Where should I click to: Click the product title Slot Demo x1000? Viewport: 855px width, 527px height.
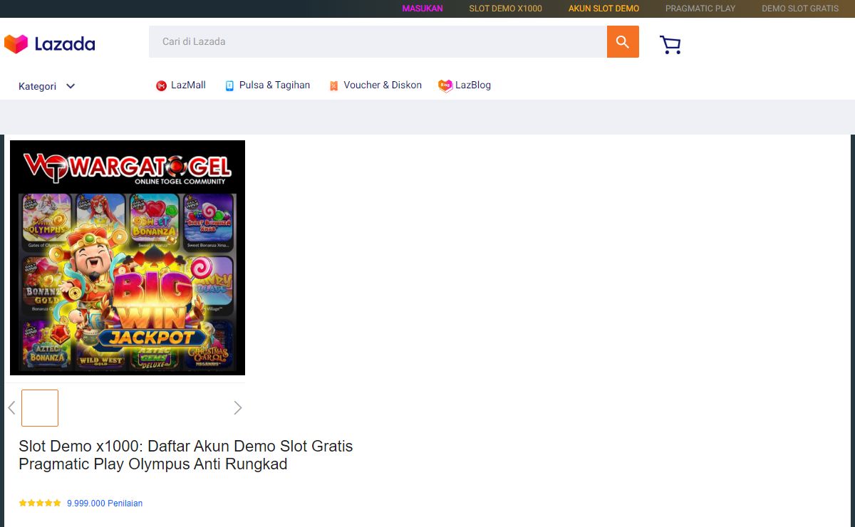(x=185, y=455)
